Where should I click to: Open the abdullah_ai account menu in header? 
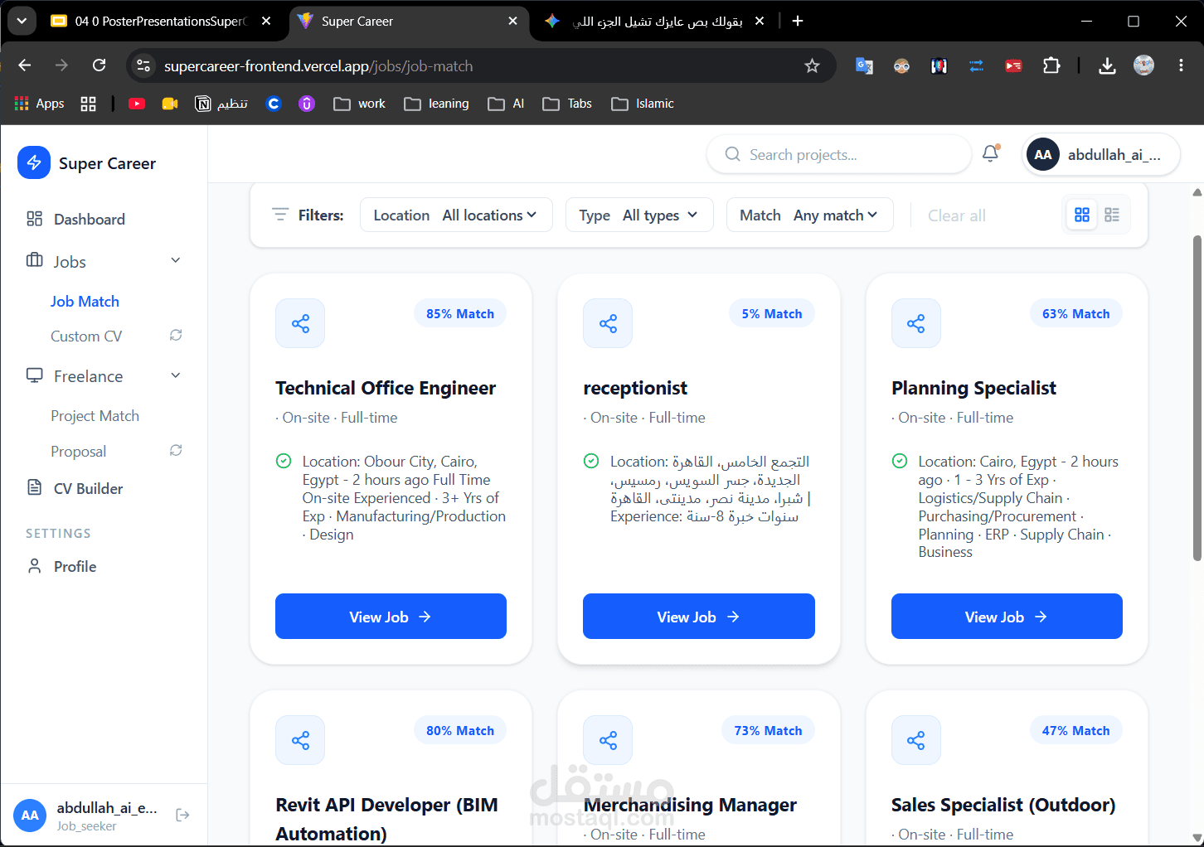pyautogui.click(x=1101, y=154)
